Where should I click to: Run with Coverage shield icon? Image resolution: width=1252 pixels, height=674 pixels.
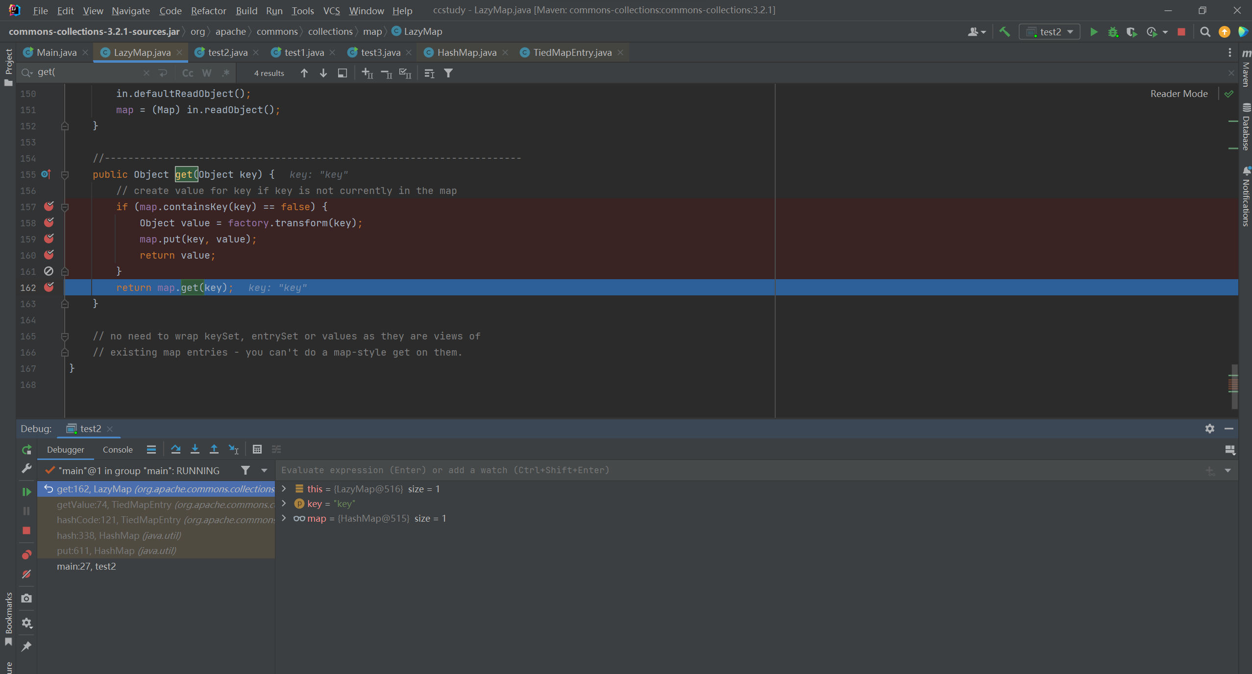pos(1131,32)
